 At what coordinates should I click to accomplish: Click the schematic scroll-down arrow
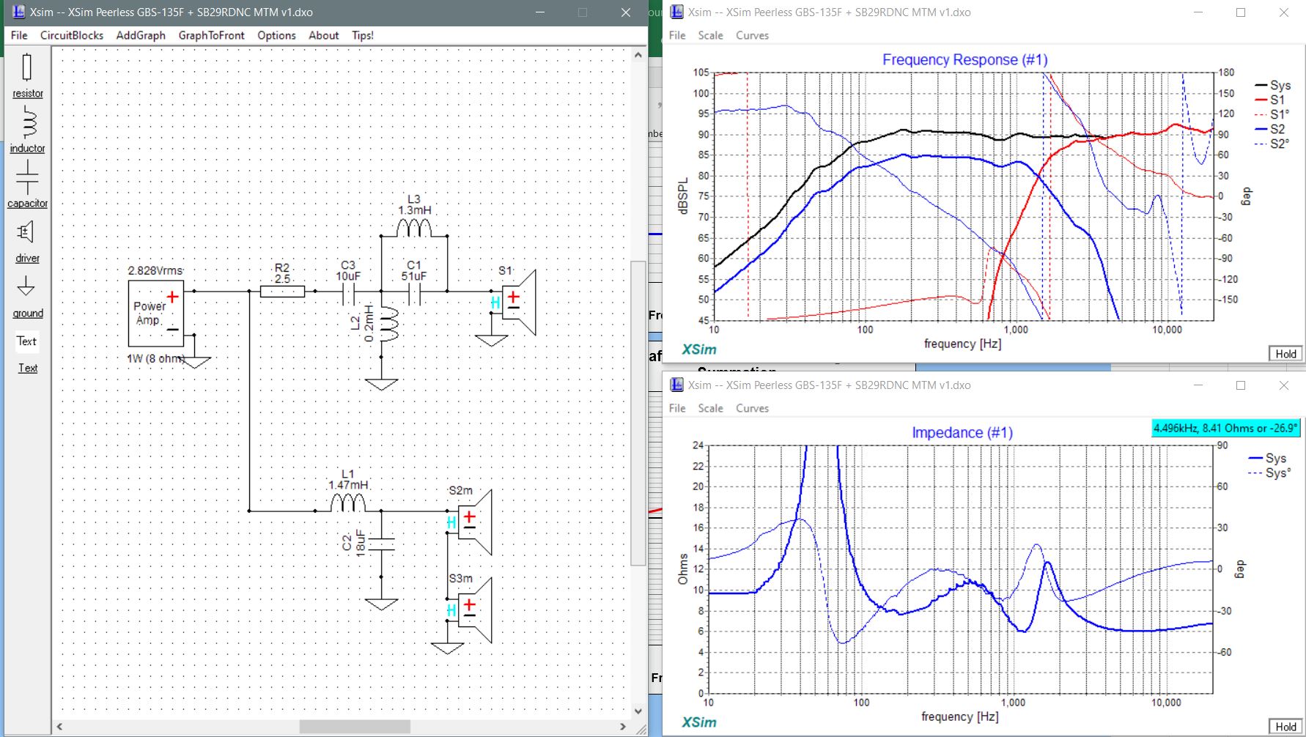[x=638, y=711]
